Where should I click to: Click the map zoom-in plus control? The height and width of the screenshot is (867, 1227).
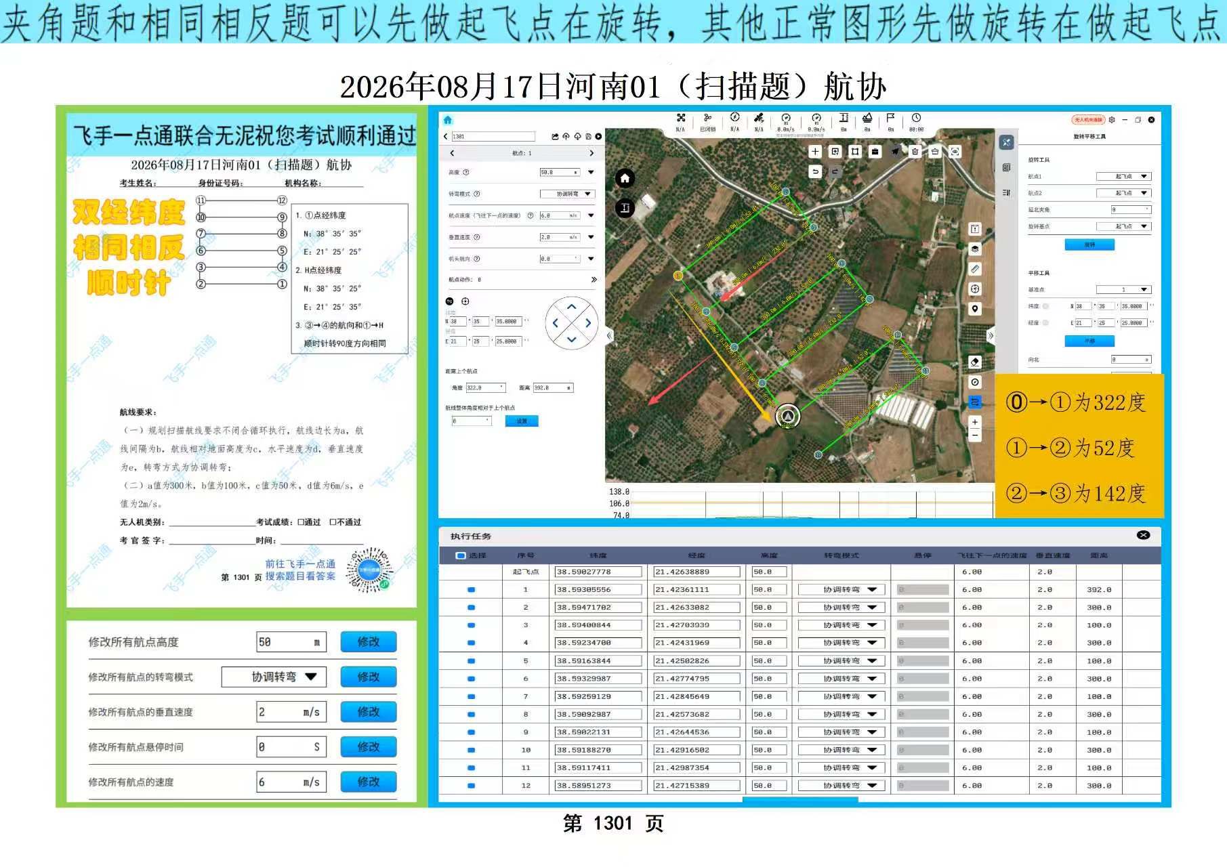pyautogui.click(x=975, y=422)
